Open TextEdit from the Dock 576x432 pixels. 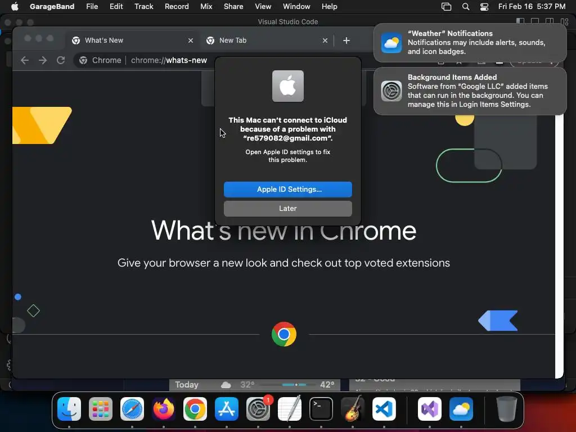click(290, 409)
